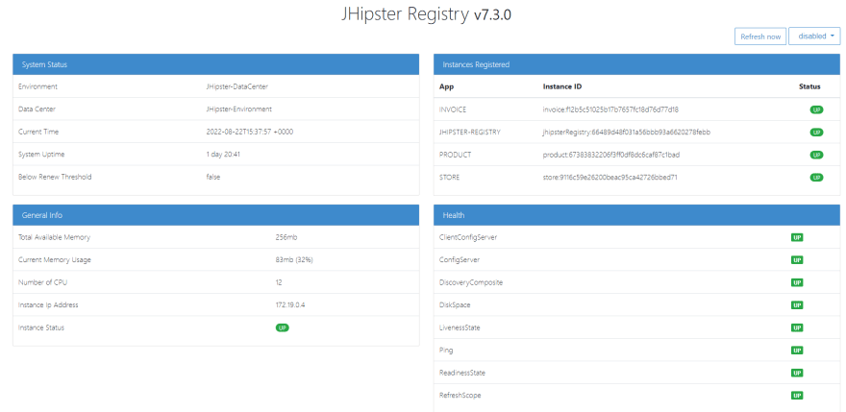Click the Instance Ip Address label
The width and height of the screenshot is (846, 412).
coord(49,305)
